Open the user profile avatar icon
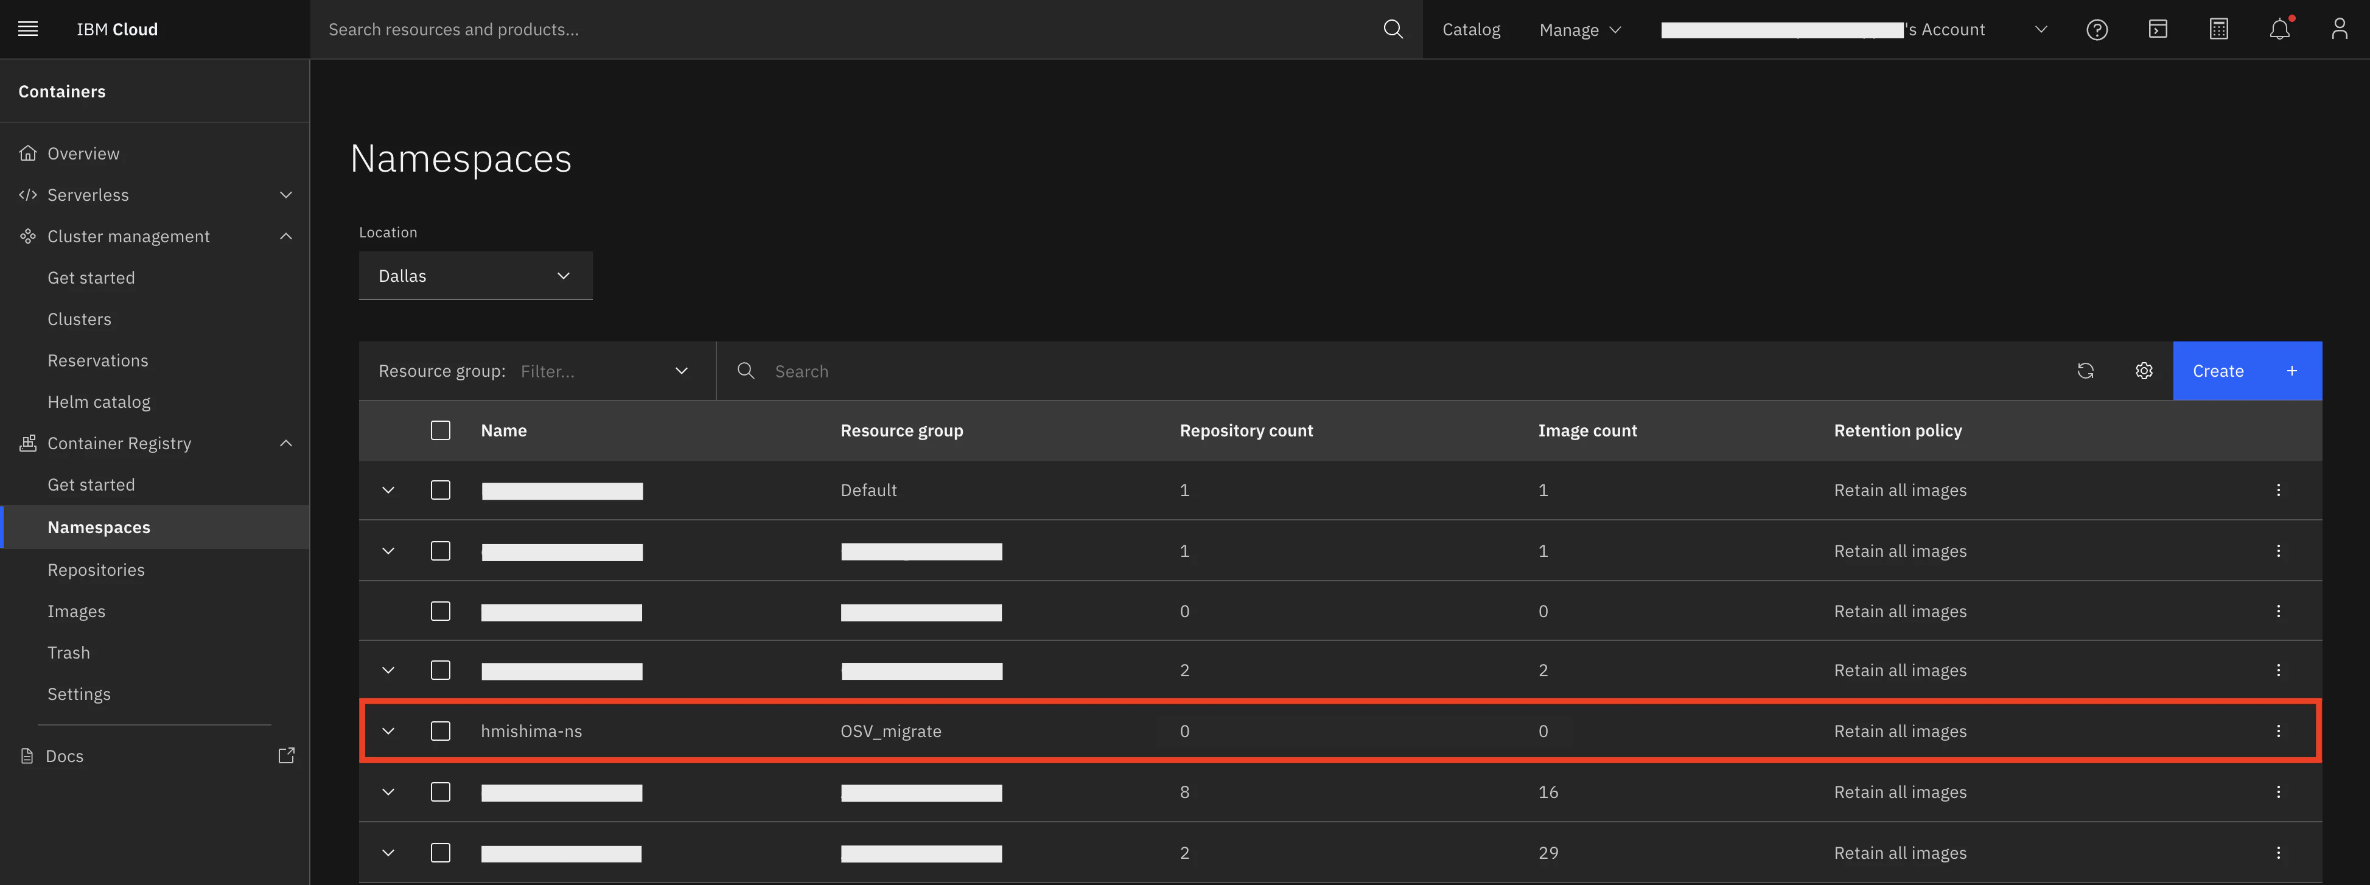Viewport: 2370px width, 885px height. click(2339, 29)
